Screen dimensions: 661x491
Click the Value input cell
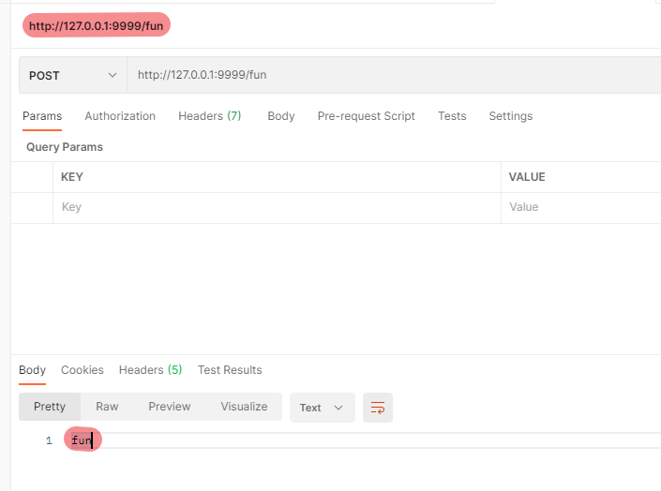581,208
